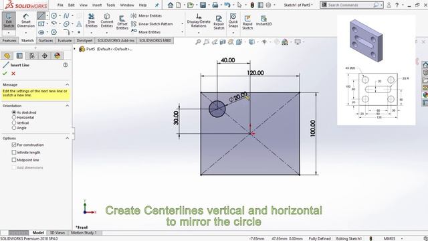The image size is (428, 241).
Task: Switch to the Surfaces tab
Action: [45, 40]
